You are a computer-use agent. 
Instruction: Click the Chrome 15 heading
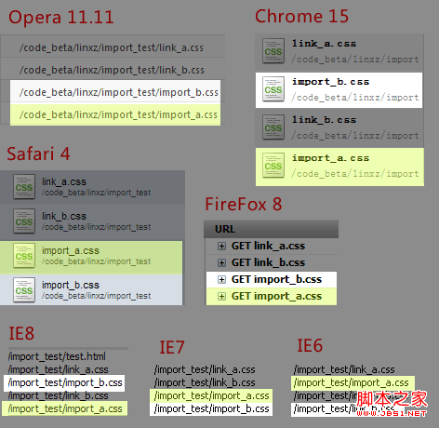301,16
